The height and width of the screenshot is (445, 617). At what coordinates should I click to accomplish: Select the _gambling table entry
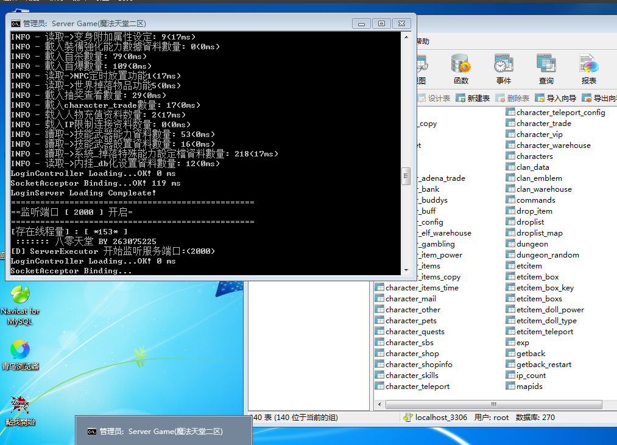[436, 244]
